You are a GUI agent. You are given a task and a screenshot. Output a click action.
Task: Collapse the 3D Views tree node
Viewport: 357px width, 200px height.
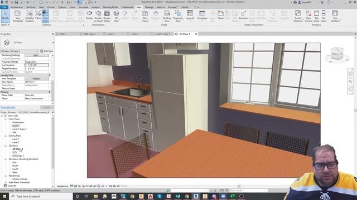[6, 146]
